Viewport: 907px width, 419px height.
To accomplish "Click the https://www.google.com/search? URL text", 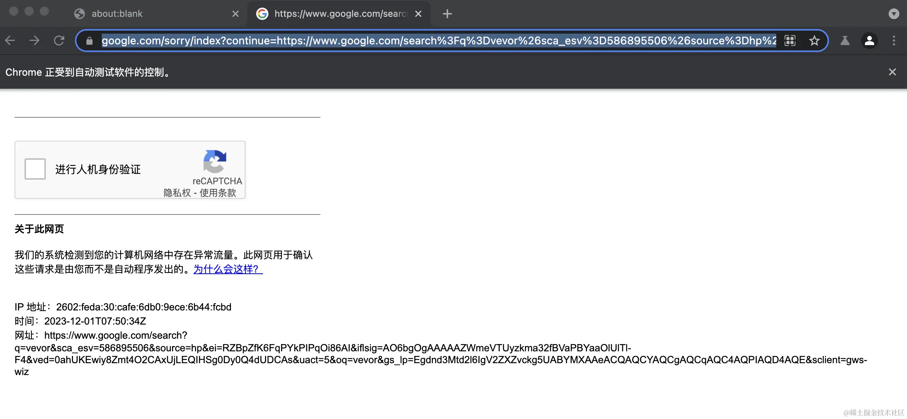I will click(x=116, y=335).
